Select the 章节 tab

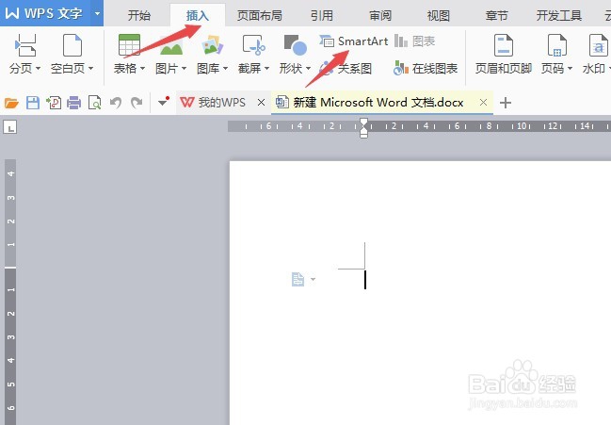coord(497,16)
